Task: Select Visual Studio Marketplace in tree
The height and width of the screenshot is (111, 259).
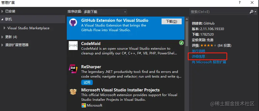Action: (x=28, y=28)
